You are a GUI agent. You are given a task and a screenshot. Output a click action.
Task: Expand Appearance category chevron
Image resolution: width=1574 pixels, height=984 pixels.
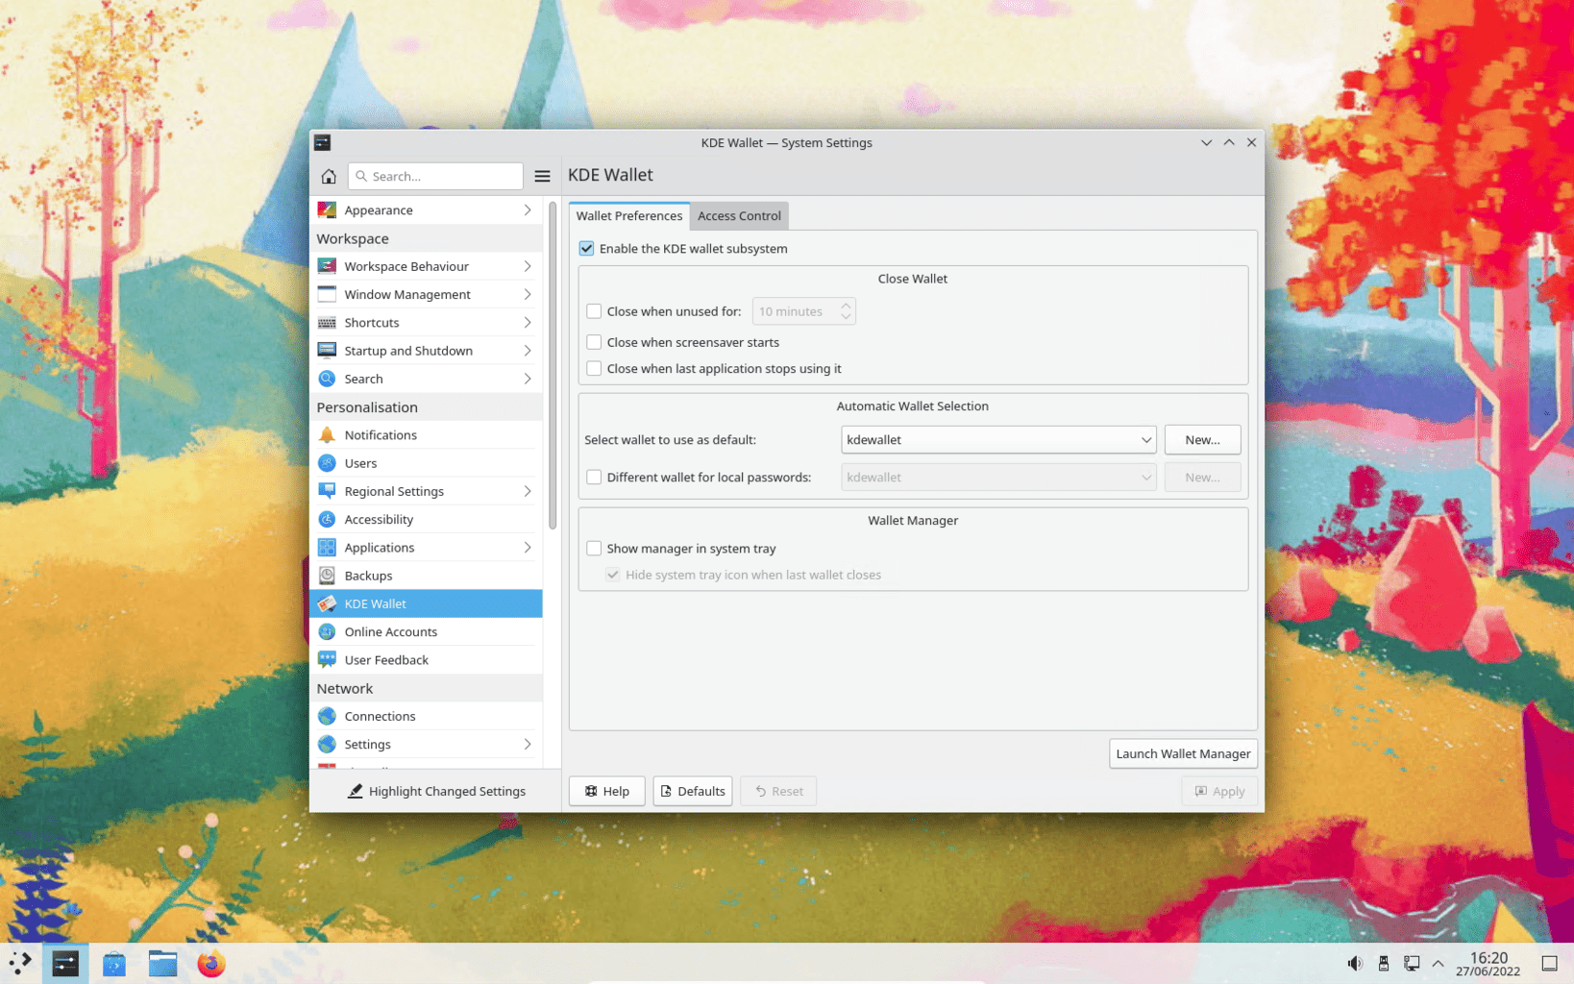528,209
